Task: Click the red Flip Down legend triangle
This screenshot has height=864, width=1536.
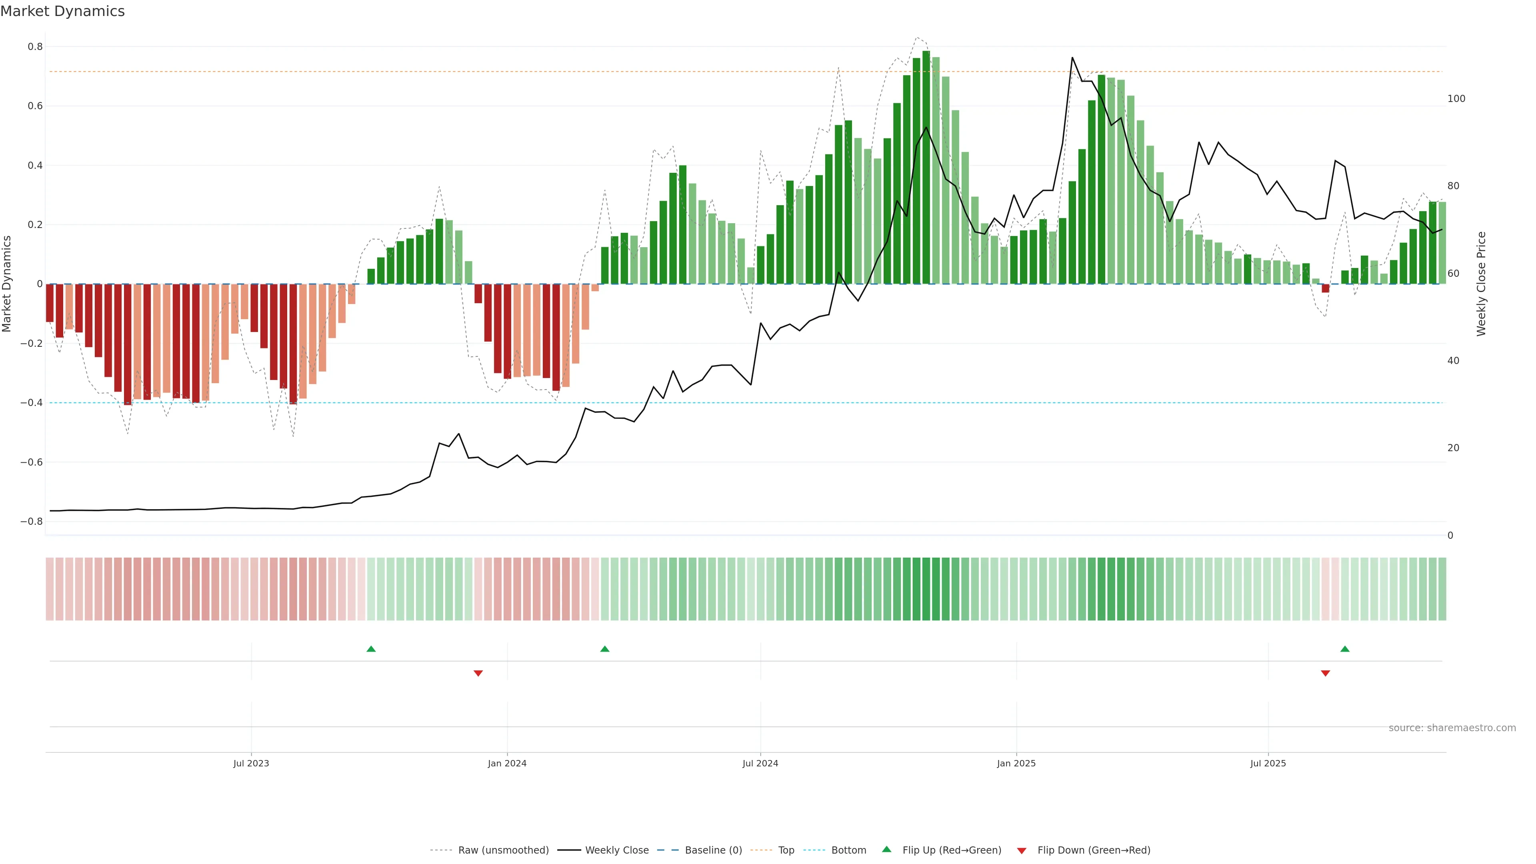Action: [x=1022, y=850]
